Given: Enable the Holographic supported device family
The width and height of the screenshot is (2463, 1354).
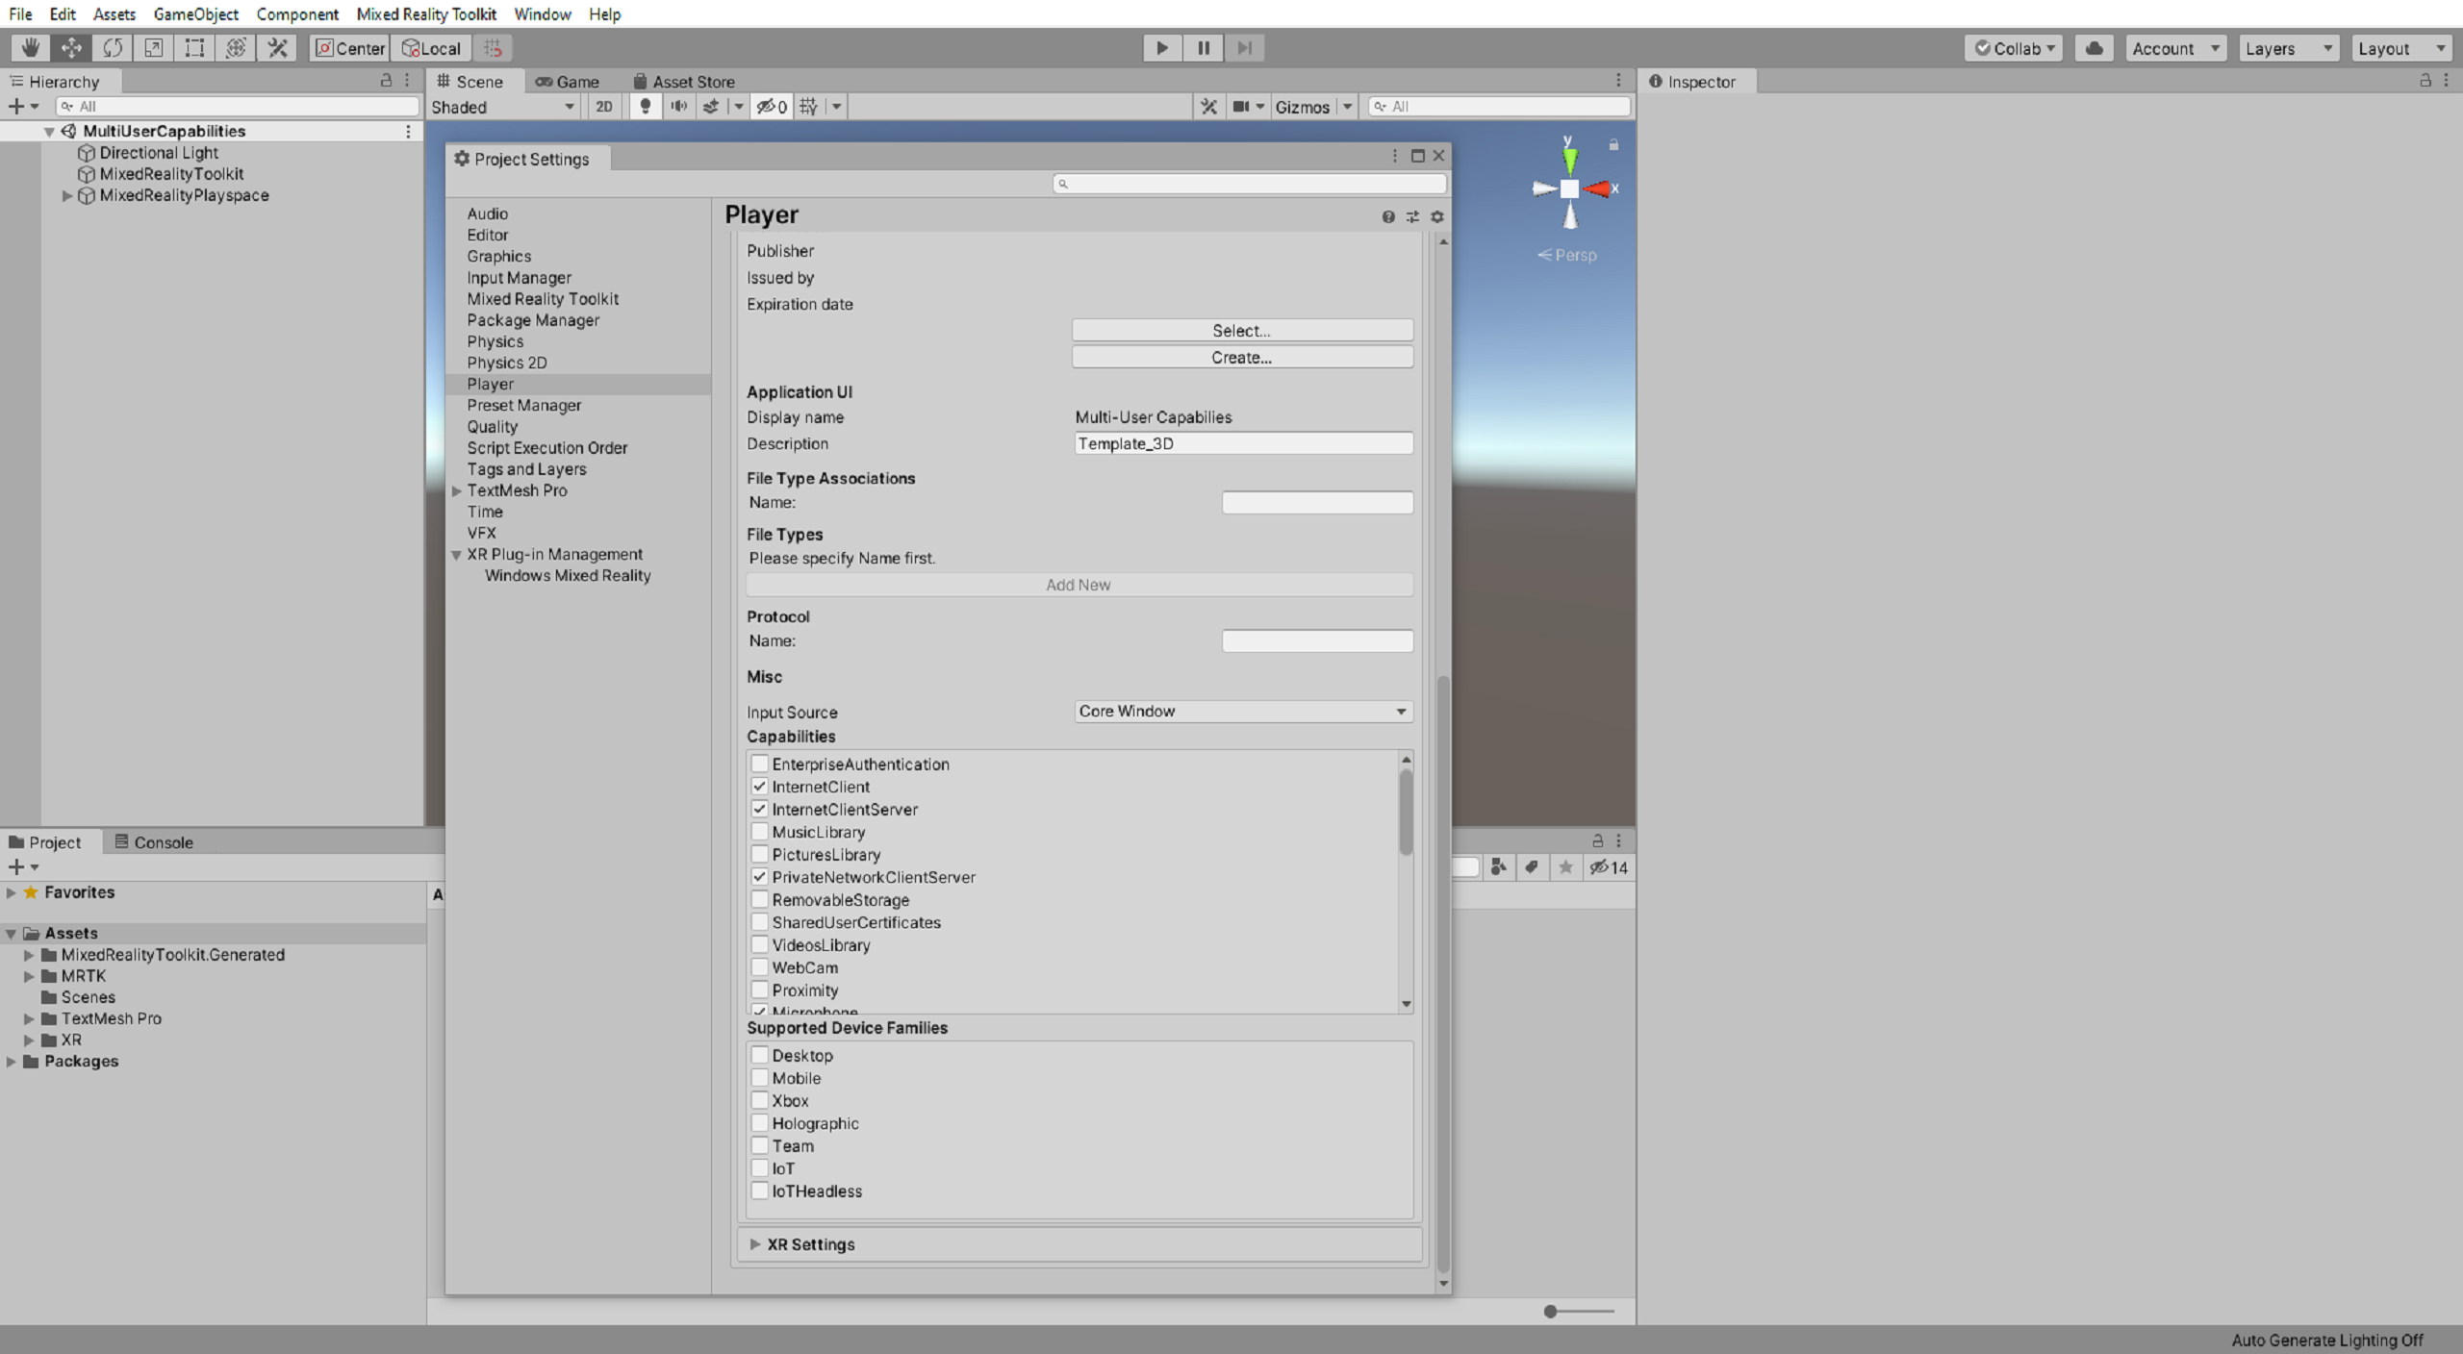Looking at the screenshot, I should point(760,1122).
